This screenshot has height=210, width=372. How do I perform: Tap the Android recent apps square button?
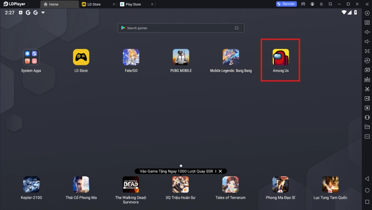pyautogui.click(x=367, y=202)
